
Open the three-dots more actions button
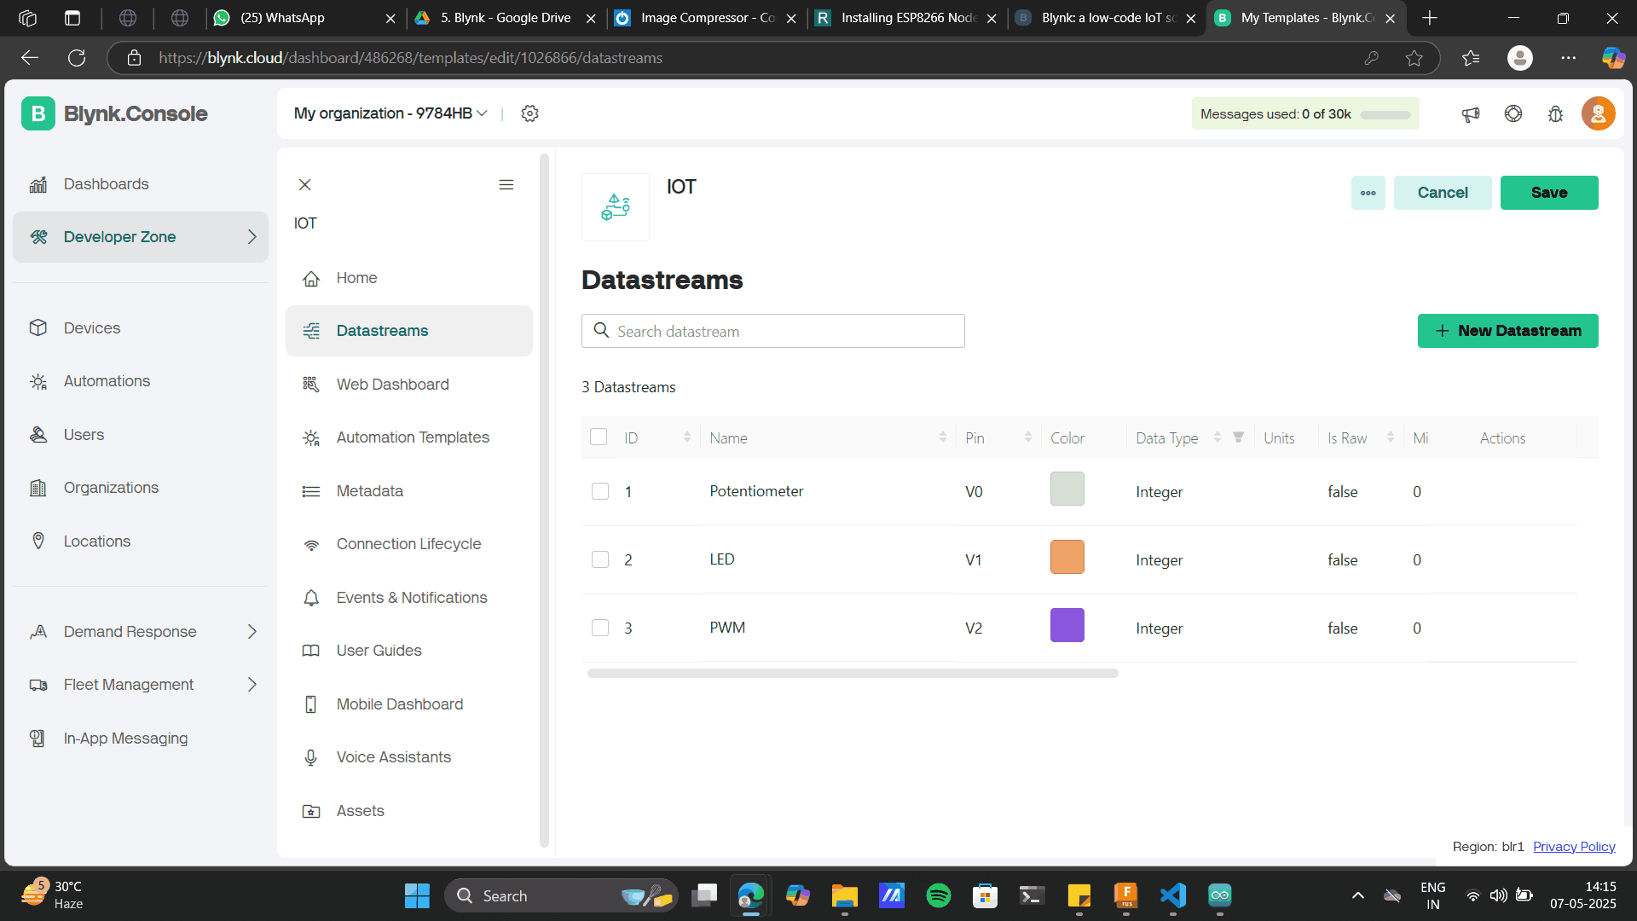(1368, 193)
